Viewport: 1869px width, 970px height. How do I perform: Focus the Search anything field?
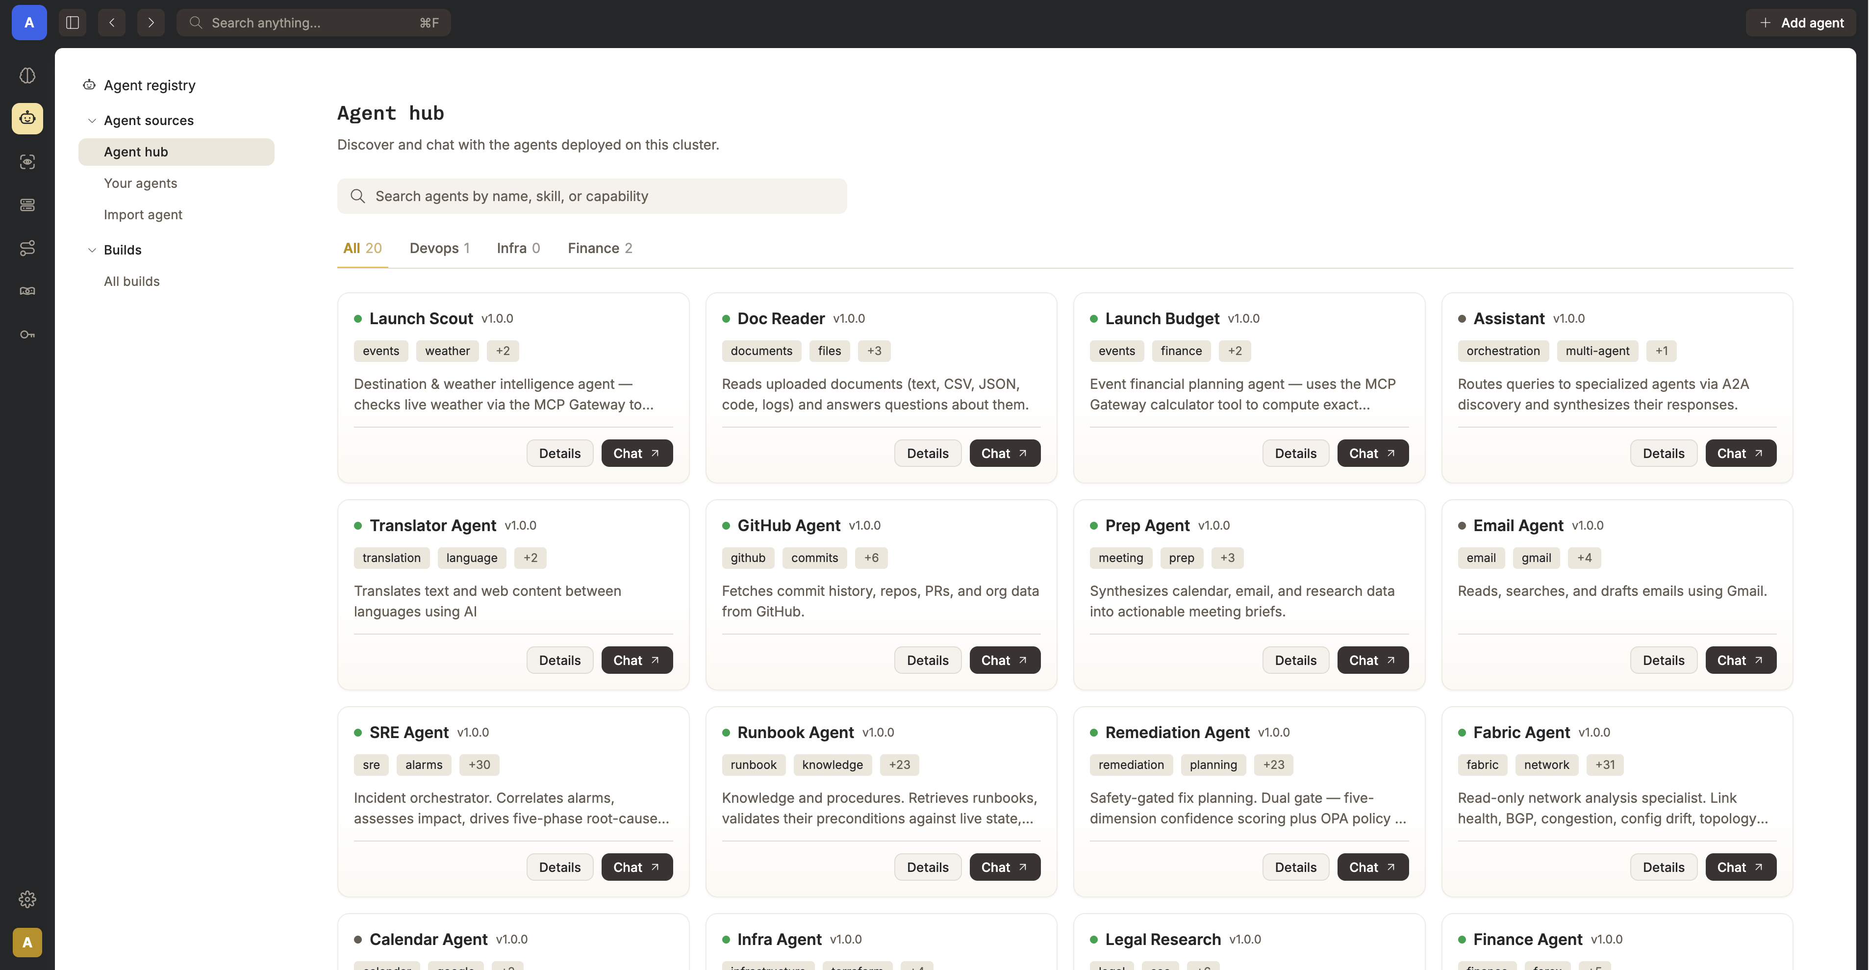click(313, 23)
